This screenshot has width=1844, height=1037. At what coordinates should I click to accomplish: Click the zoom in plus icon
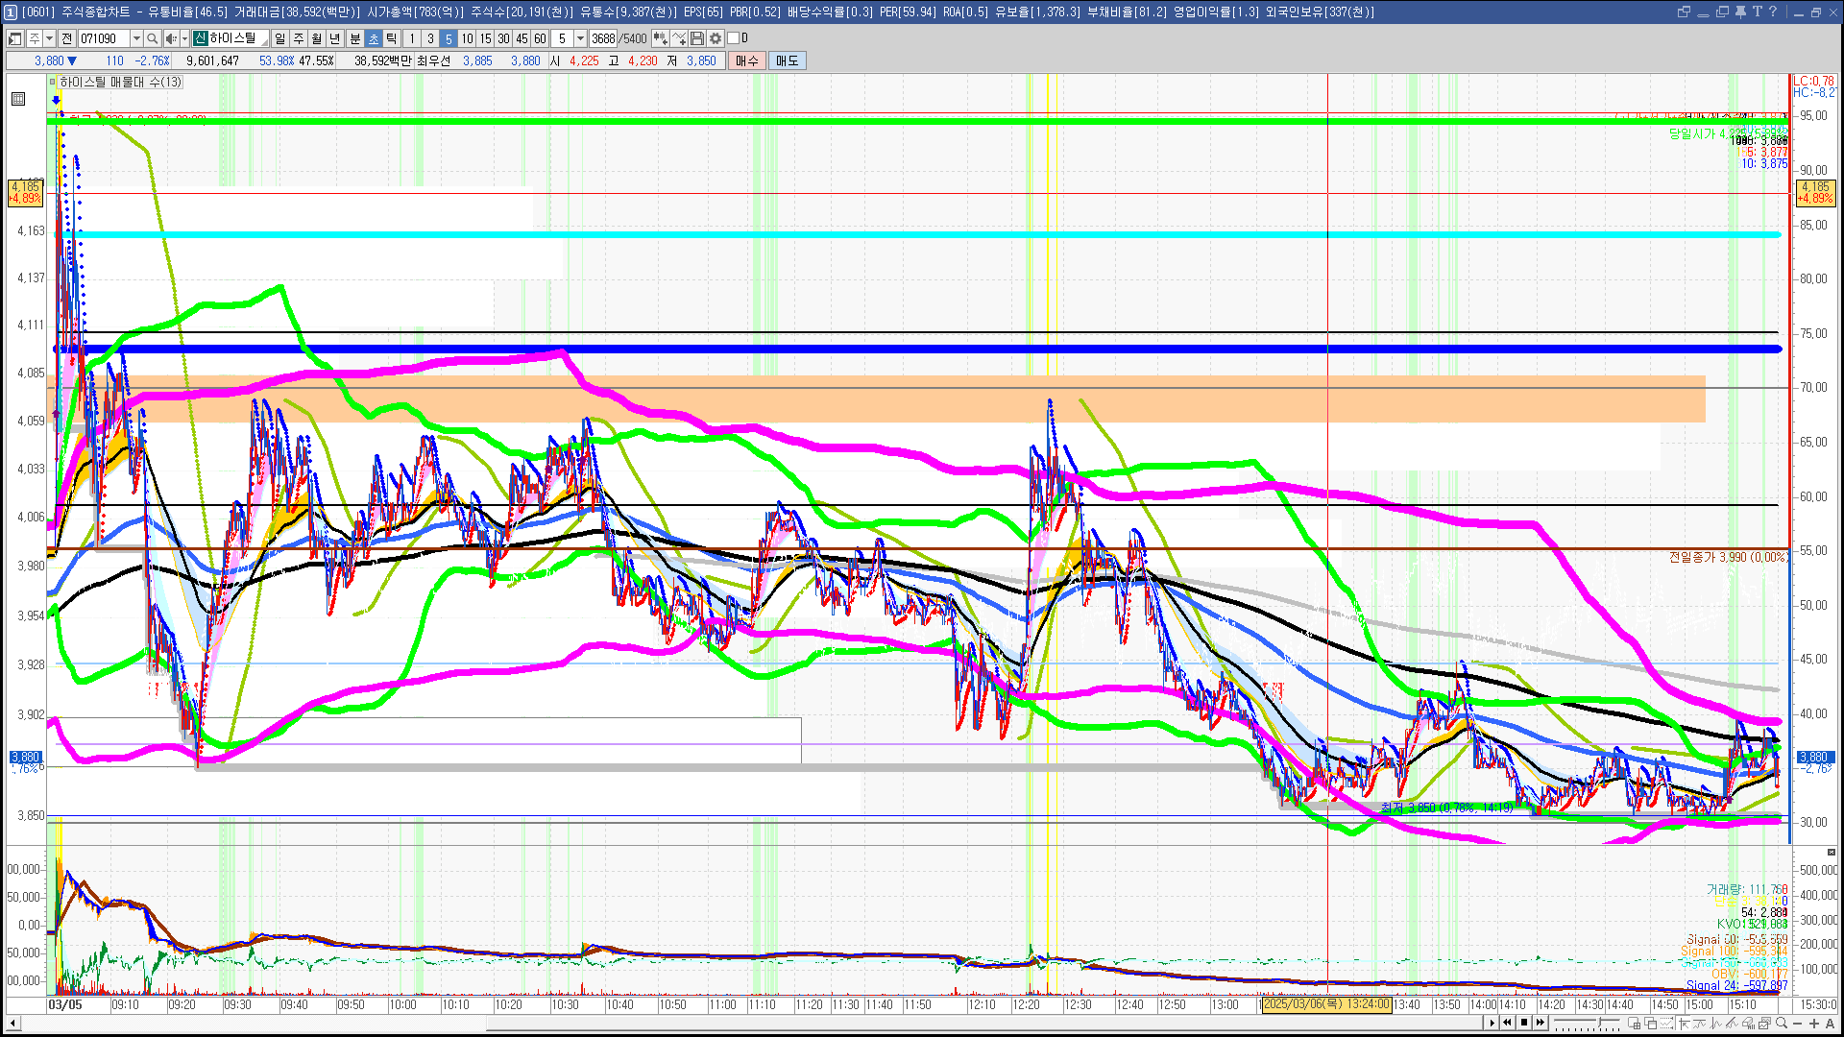point(1814,1023)
